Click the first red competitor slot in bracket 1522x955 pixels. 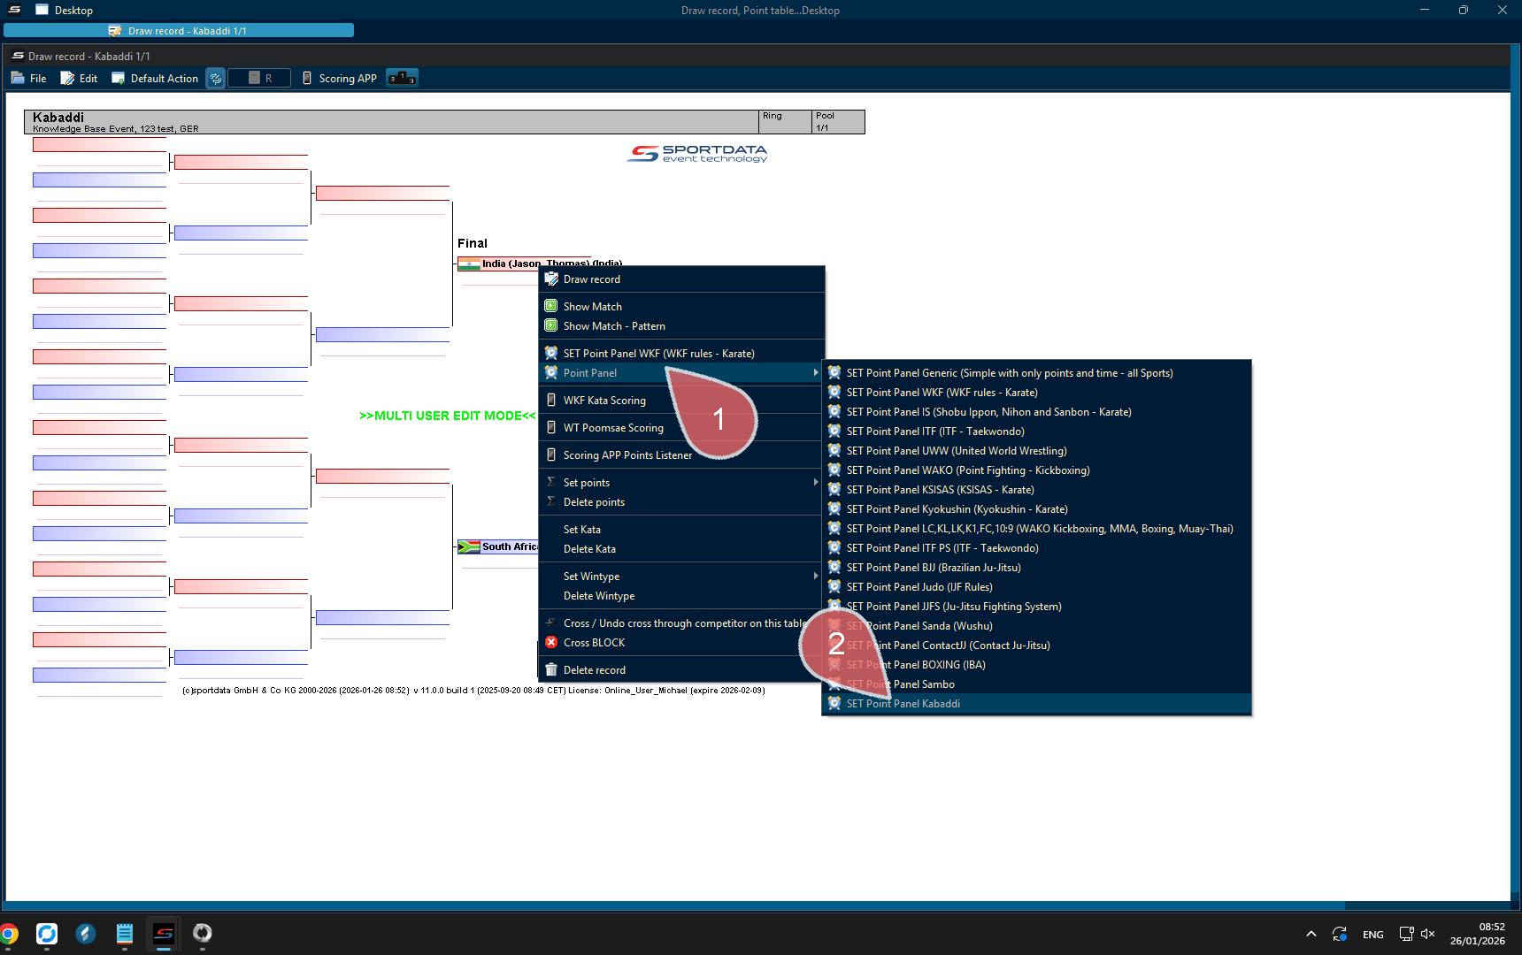(x=99, y=145)
